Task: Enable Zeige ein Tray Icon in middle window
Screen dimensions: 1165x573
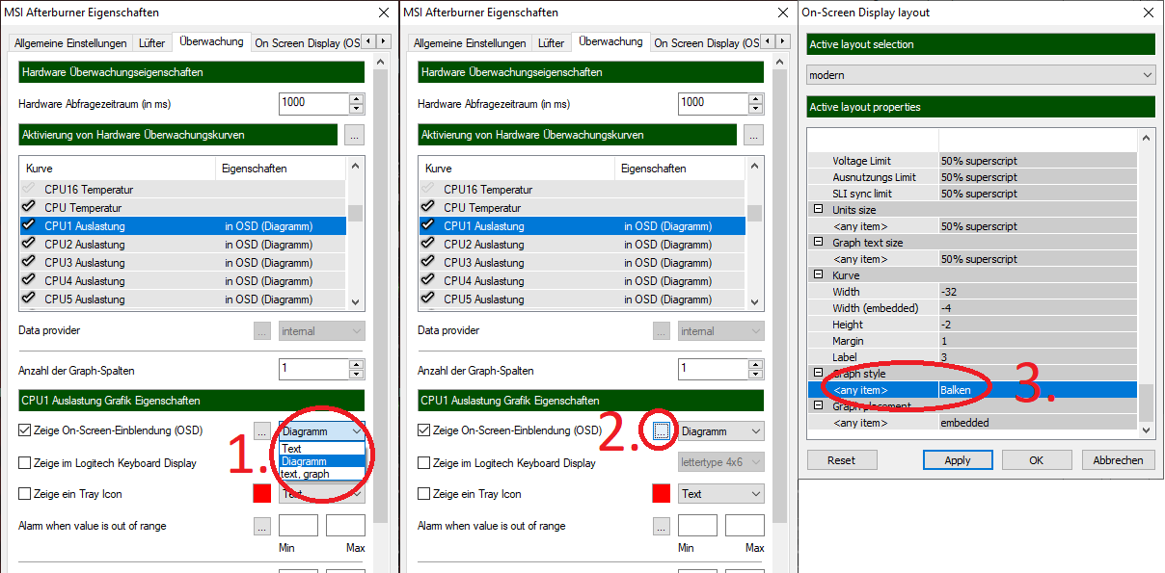Action: pyautogui.click(x=423, y=494)
